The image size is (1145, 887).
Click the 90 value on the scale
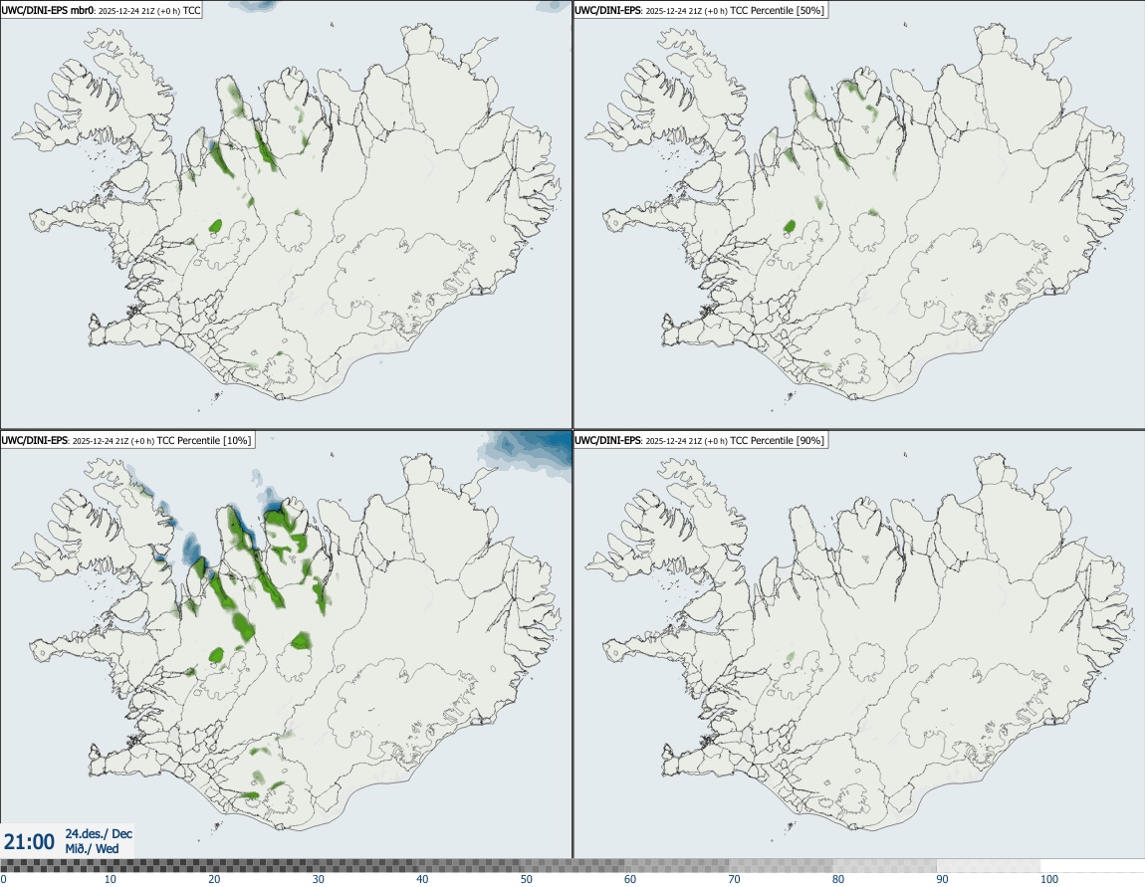coord(943,879)
